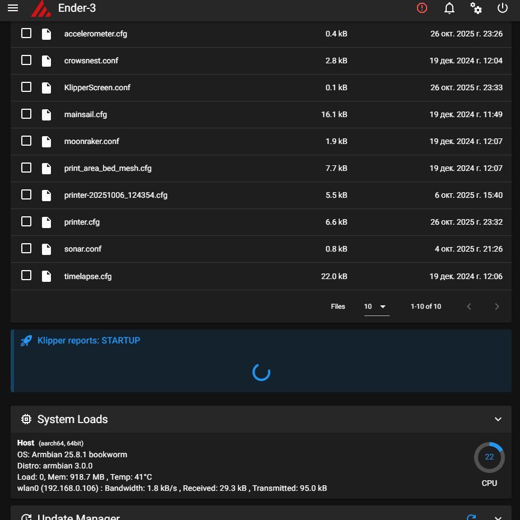Collapse the System Loads panel
The image size is (520, 520).
[x=498, y=419]
